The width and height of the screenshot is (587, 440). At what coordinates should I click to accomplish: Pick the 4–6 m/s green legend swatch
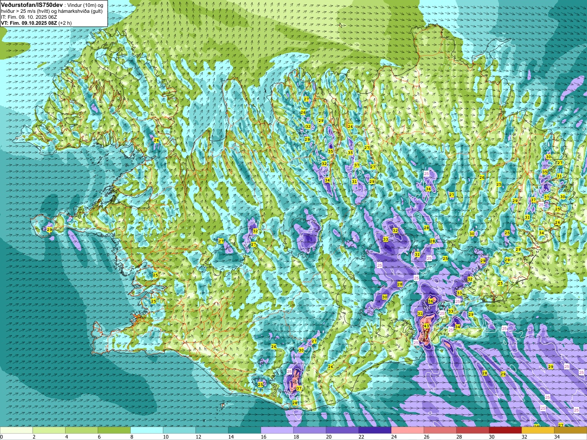tap(82, 430)
